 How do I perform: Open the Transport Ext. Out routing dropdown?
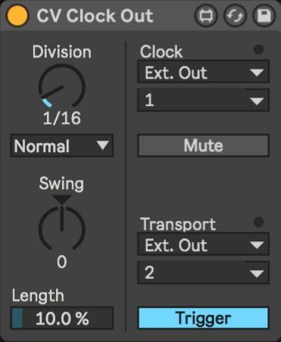click(204, 244)
